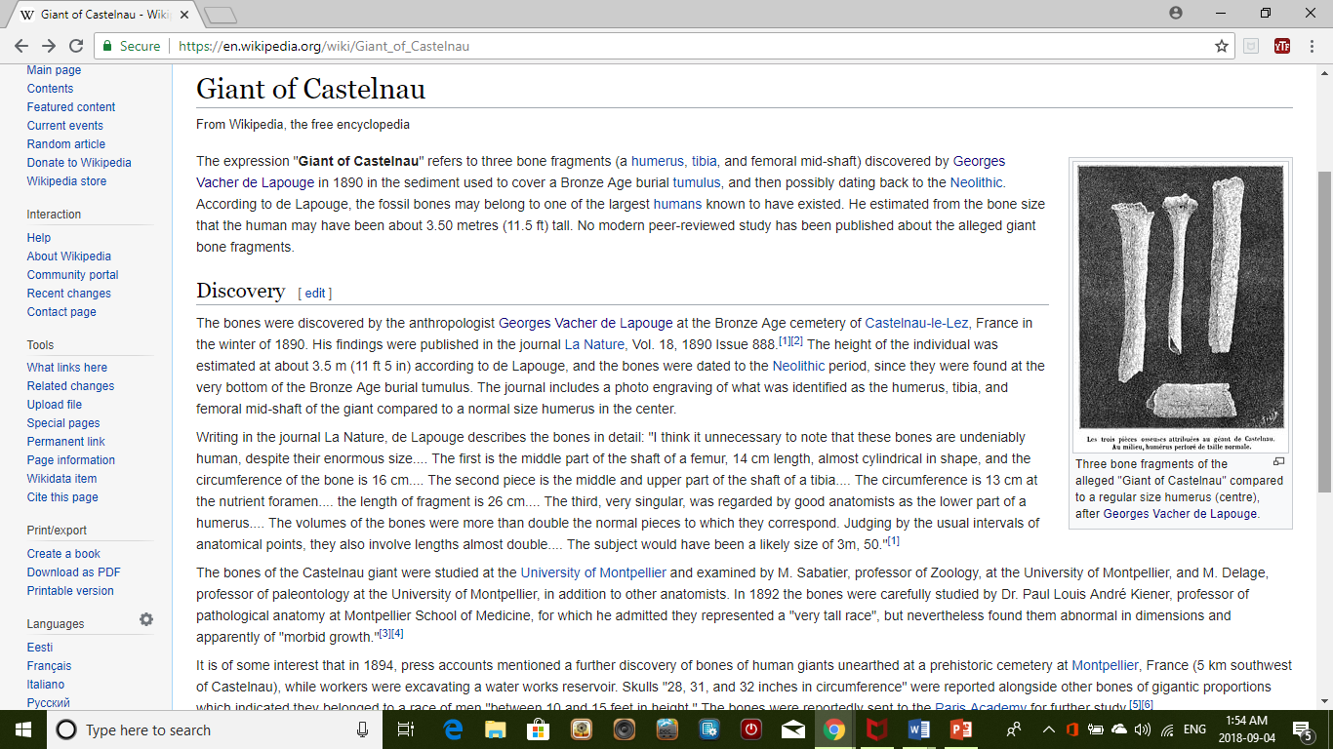1333x749 pixels.
Task: Open a new browser tab
Action: (222, 15)
